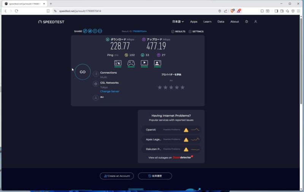Share the result on Facebook

tap(95, 31)
